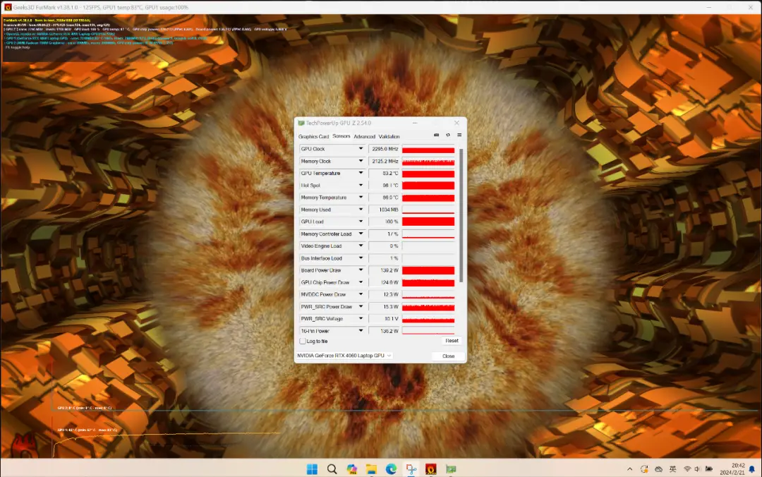Viewport: 762px width, 477px height.
Task: Enable the Log to file checkbox
Action: [303, 342]
